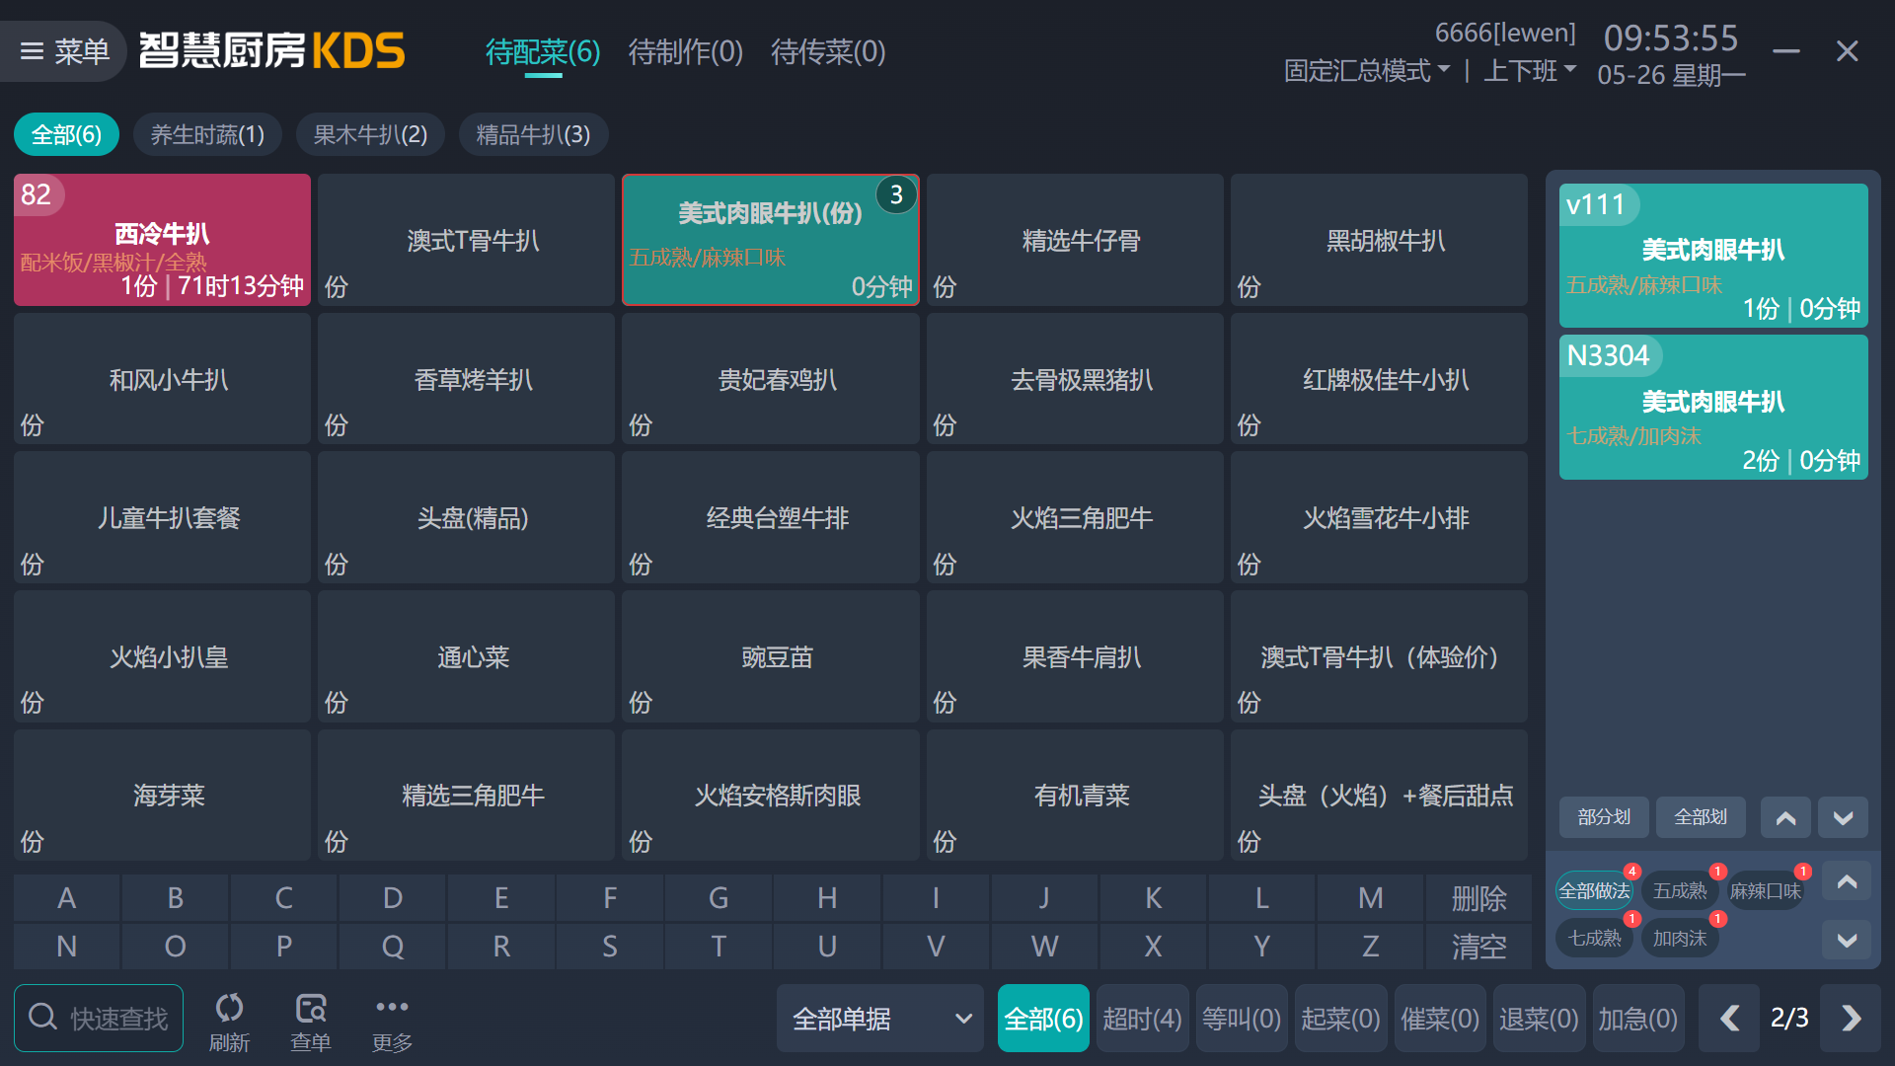
Task: Go to next page arrow
Action: (x=1851, y=1018)
